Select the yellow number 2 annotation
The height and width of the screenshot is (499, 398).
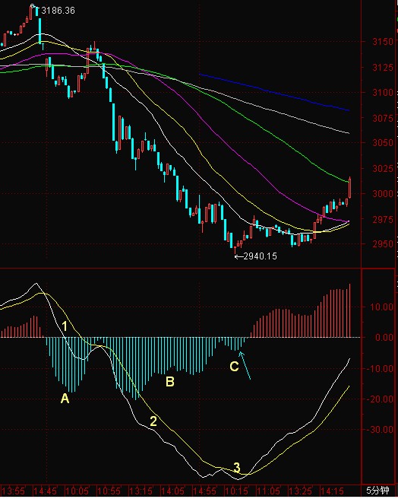(x=153, y=421)
